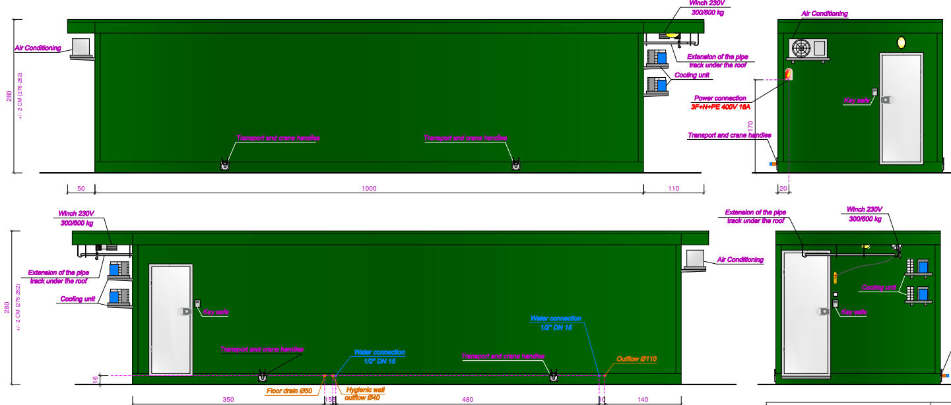The width and height of the screenshot is (951, 405).
Task: Click the door handle in the top-right view
Action: [x=886, y=100]
